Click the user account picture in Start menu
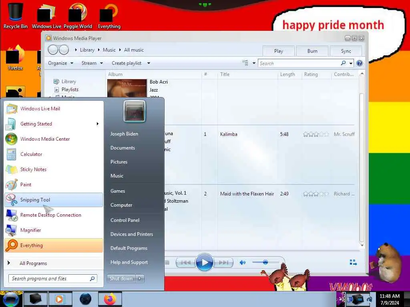The image size is (410, 307). [135, 112]
